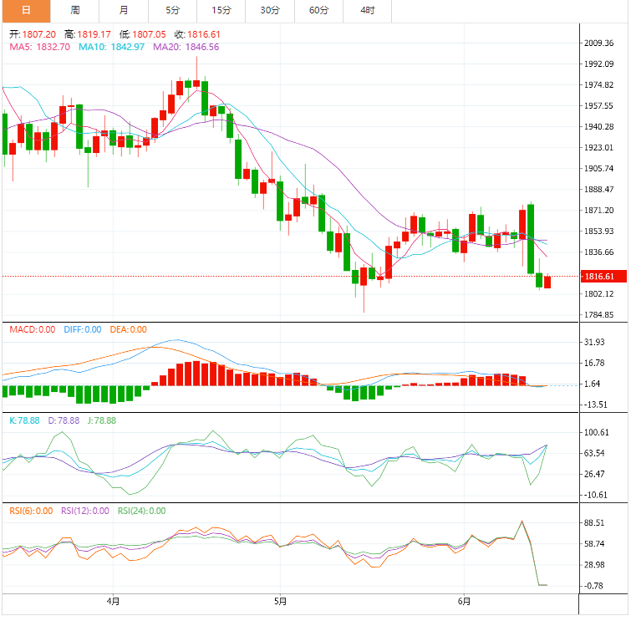Click the 1905.74 price axis label

point(598,169)
